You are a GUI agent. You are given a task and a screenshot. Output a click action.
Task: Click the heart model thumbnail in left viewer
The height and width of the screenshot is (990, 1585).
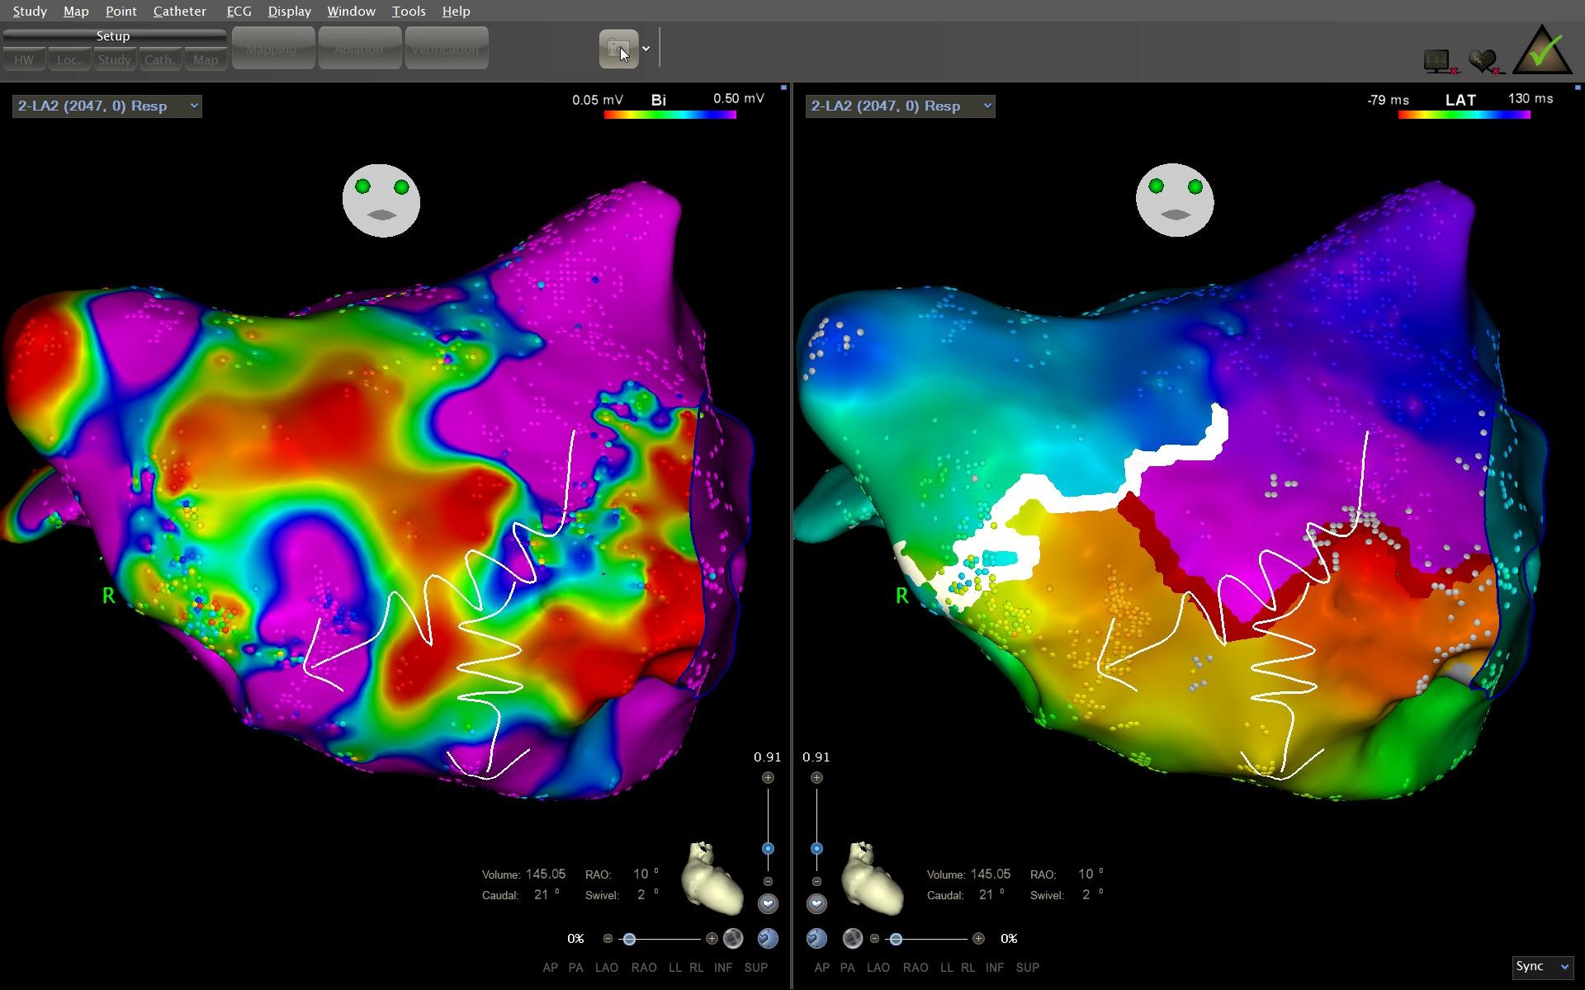tap(712, 878)
